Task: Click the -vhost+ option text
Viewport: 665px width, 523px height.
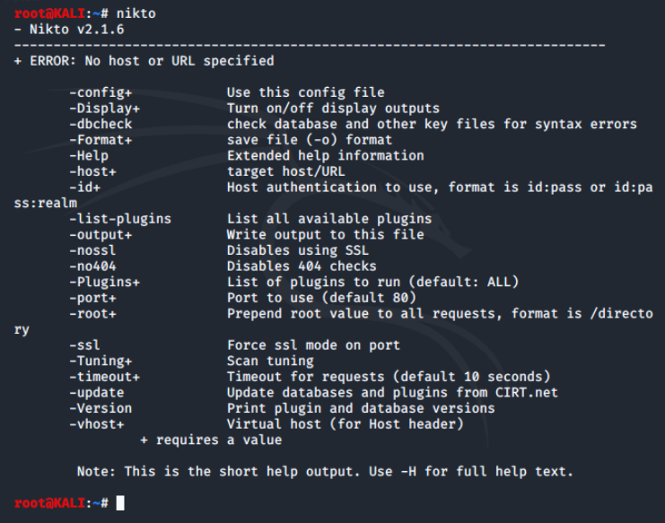Action: coord(97,424)
